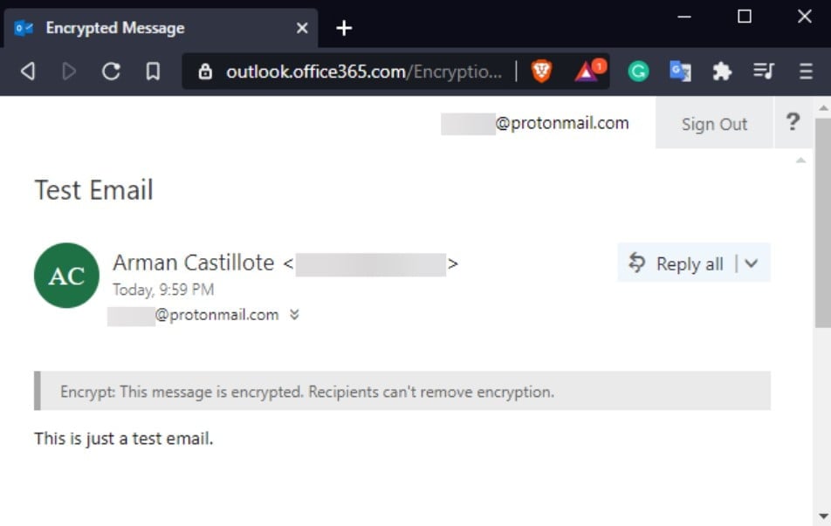Open the extensions puzzle piece icon
This screenshot has height=526, width=831.
click(x=722, y=71)
